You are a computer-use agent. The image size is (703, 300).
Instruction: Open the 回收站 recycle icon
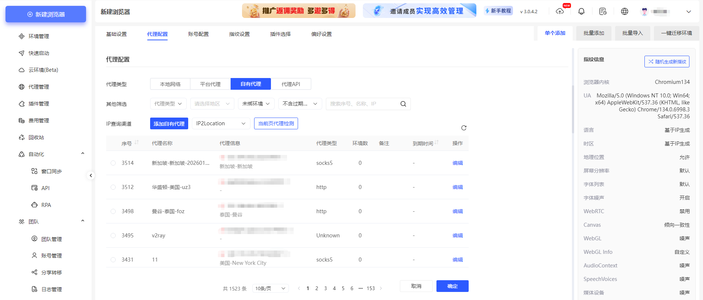tap(22, 137)
